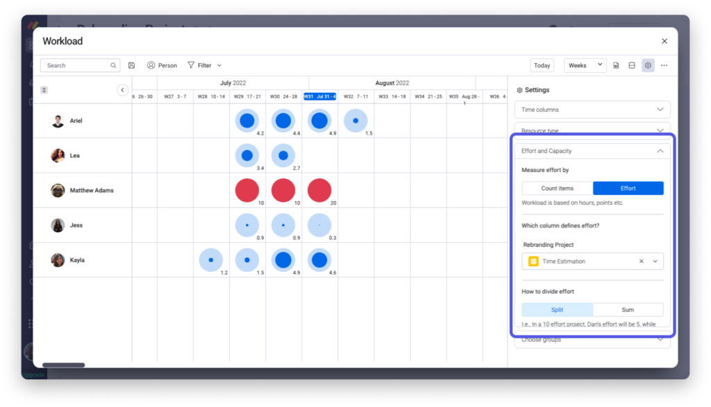
Task: Click Ariel's 4.2 workload bubble in W29
Action: click(247, 121)
